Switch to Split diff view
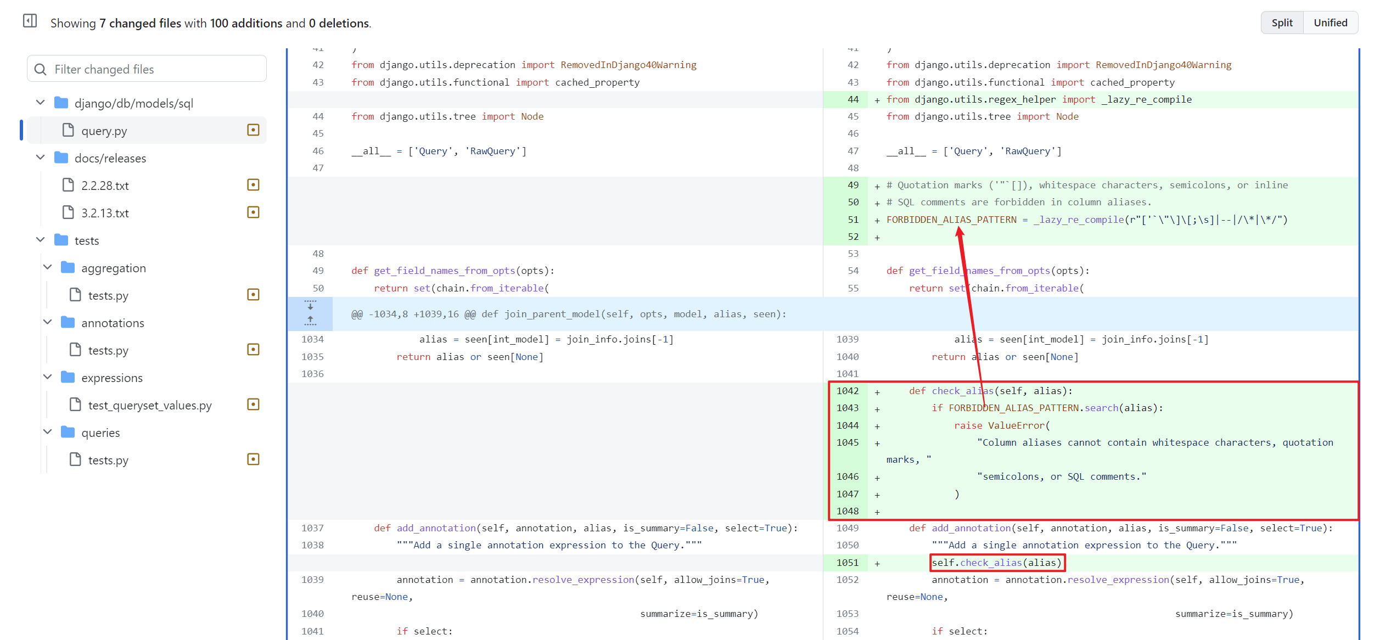This screenshot has height=640, width=1380. click(x=1282, y=23)
